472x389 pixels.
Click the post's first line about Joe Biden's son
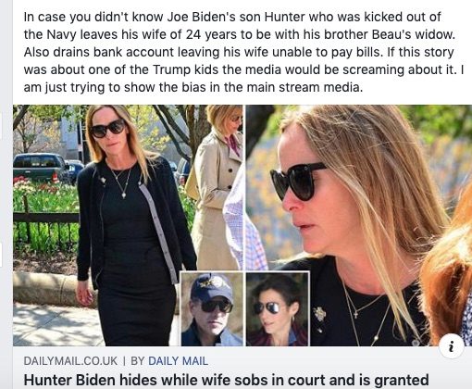232,17
